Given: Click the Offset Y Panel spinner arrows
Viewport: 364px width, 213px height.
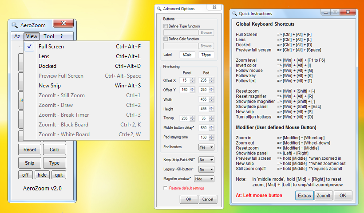Looking at the screenshot, I should (193, 90).
